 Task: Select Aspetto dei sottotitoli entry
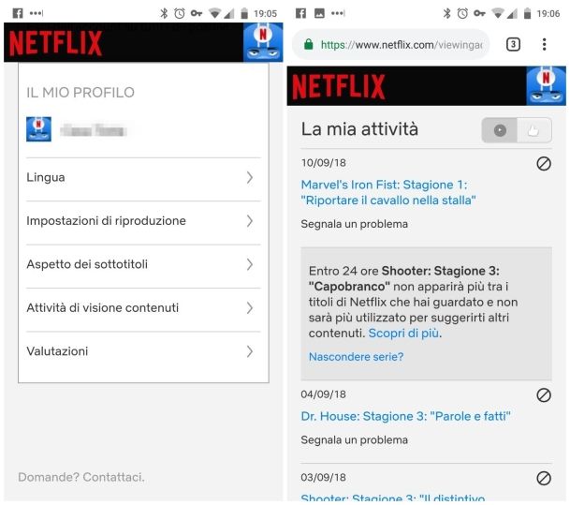click(143, 264)
